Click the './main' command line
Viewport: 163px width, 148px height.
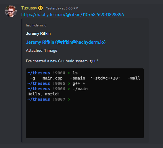80,89
